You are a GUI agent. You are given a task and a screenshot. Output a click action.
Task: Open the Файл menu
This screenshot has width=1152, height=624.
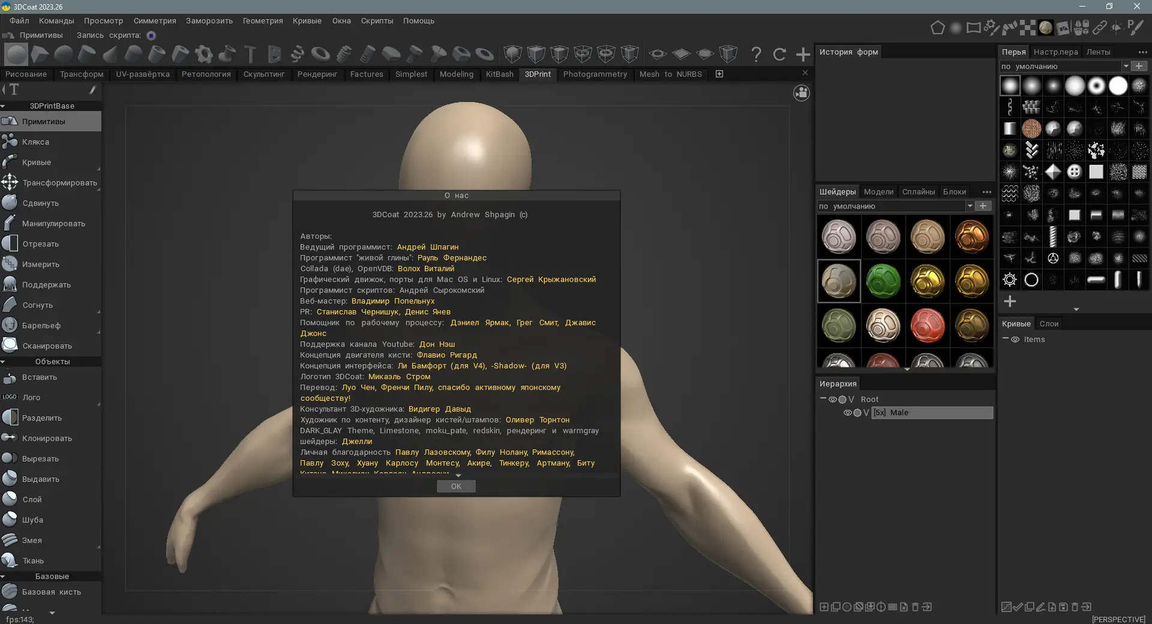coord(20,20)
